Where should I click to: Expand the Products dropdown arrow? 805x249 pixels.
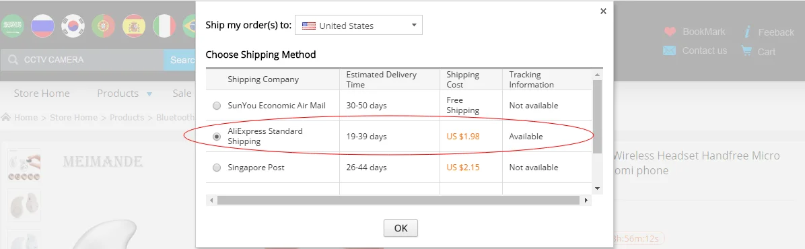pos(149,94)
